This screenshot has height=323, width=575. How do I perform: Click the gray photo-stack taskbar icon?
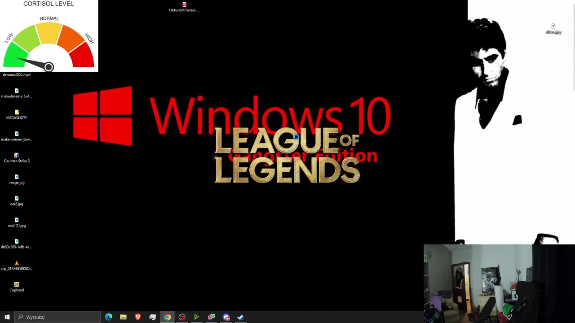pyautogui.click(x=153, y=317)
